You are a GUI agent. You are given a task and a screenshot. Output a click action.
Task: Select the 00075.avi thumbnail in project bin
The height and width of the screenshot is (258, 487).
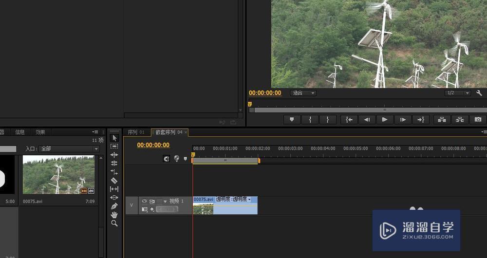pos(58,174)
